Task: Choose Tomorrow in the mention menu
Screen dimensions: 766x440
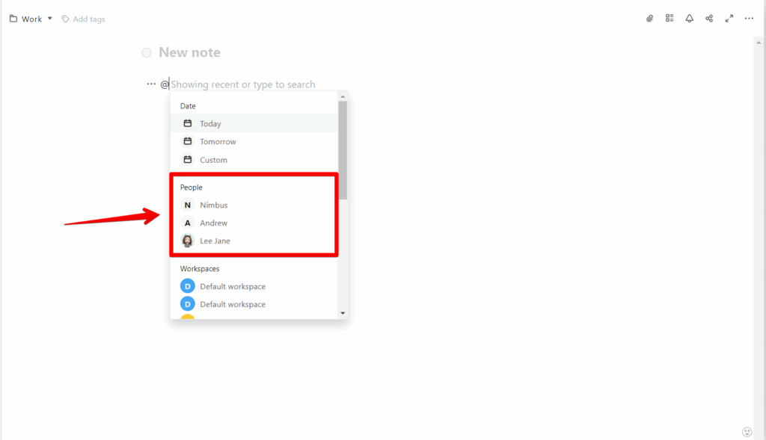Action: point(217,141)
